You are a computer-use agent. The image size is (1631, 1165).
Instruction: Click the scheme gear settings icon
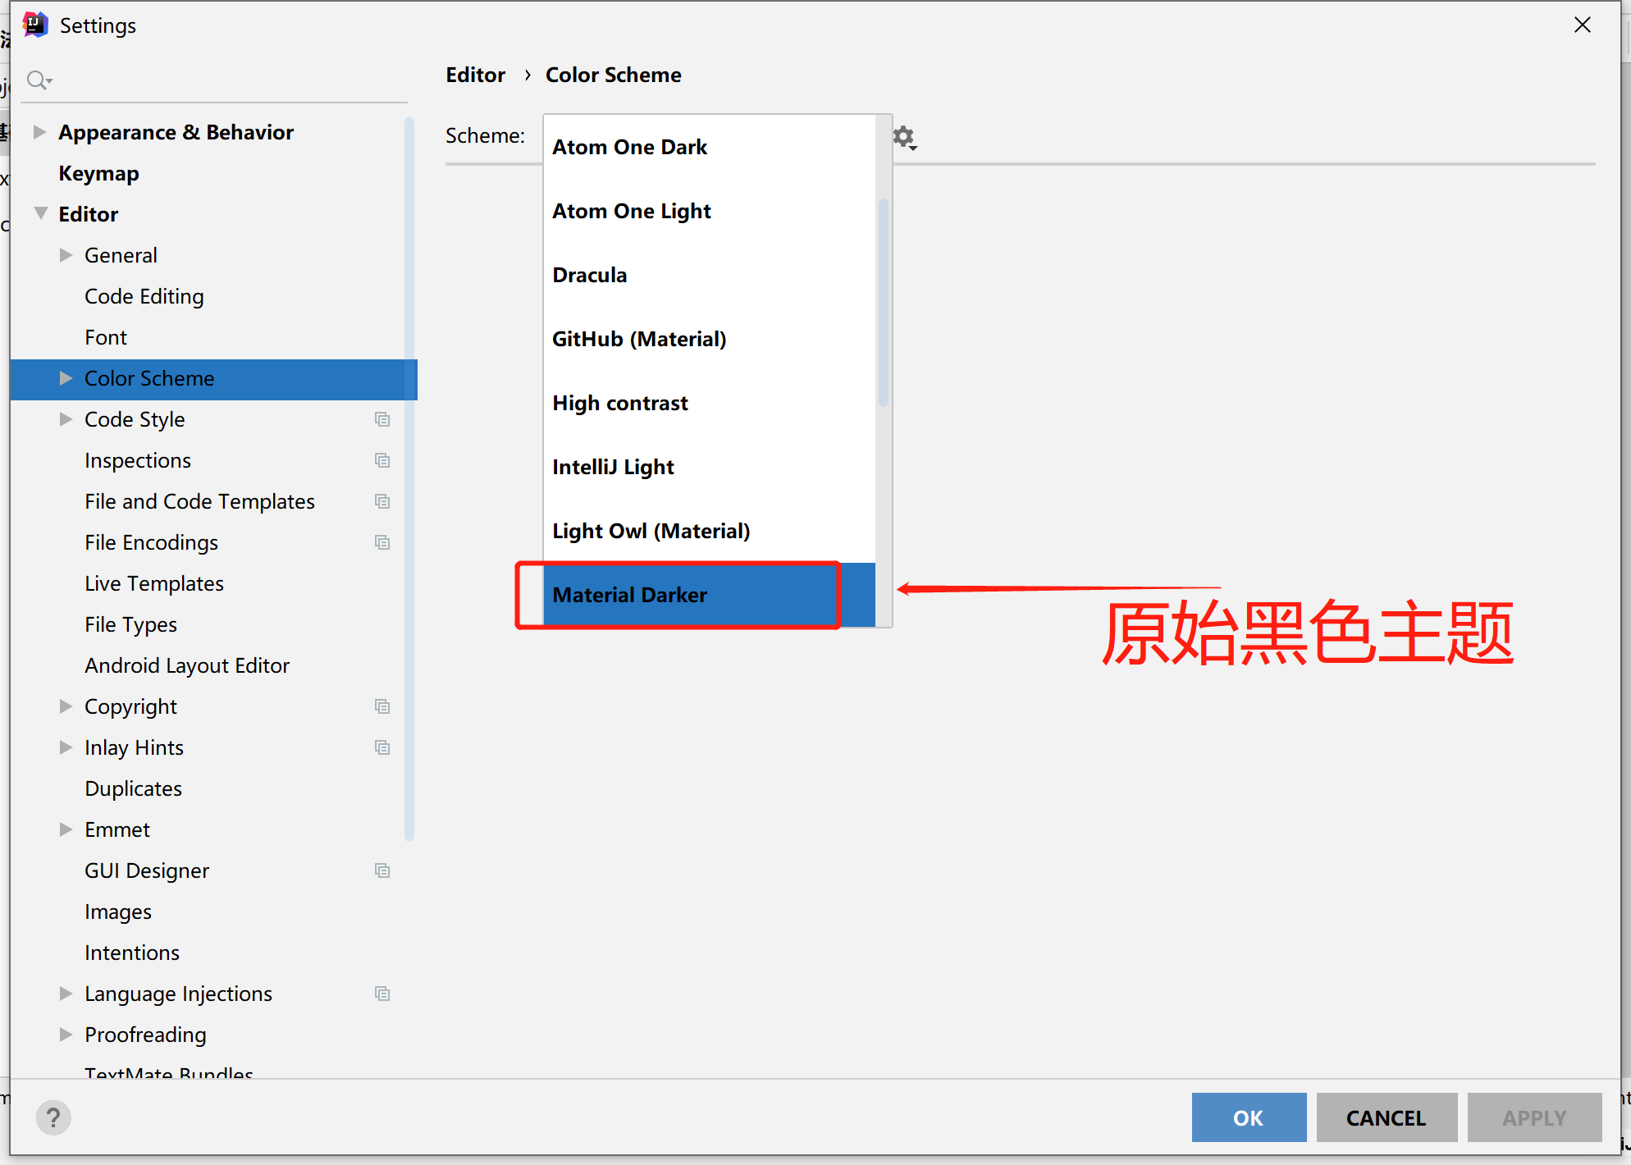903,137
